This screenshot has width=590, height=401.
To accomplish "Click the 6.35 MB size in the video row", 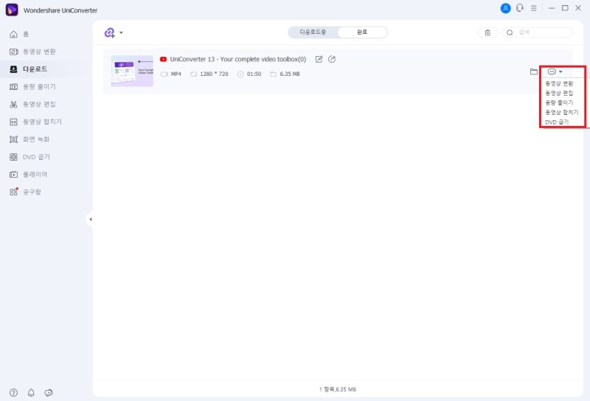I will (290, 74).
